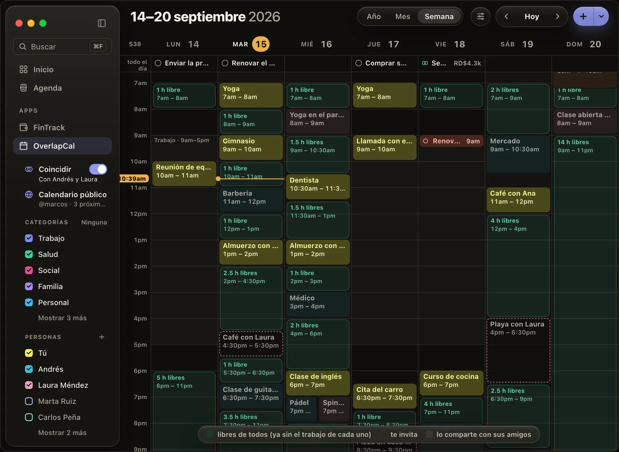Uncheck the Social category
Viewport: 619px width, 452px height.
point(29,270)
